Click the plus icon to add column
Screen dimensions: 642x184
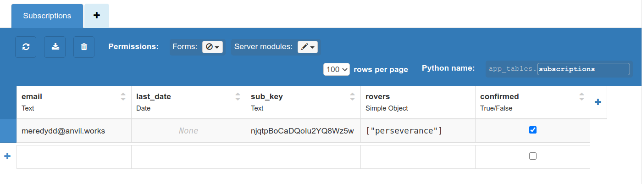[x=598, y=102]
